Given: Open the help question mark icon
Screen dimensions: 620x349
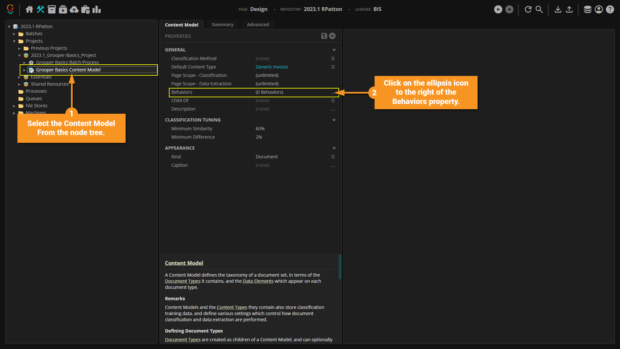Looking at the screenshot, I should point(610,9).
